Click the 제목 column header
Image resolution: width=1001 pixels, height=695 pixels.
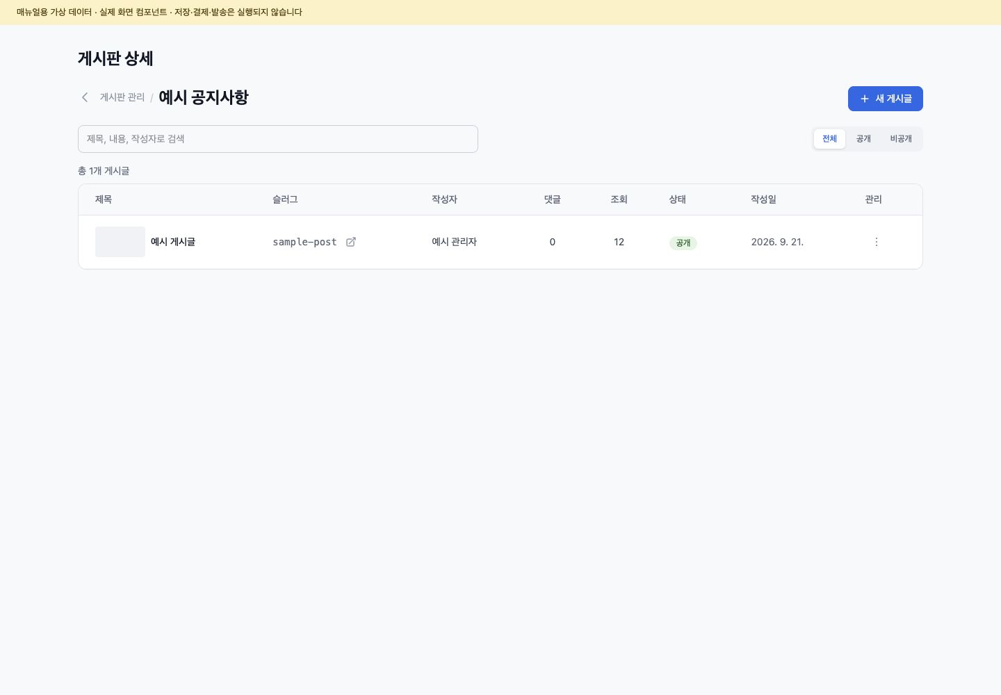pos(104,199)
